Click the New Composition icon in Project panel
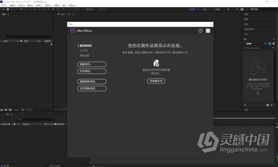Screen dimensions: 278x167 pyautogui.click(x=10, y=110)
